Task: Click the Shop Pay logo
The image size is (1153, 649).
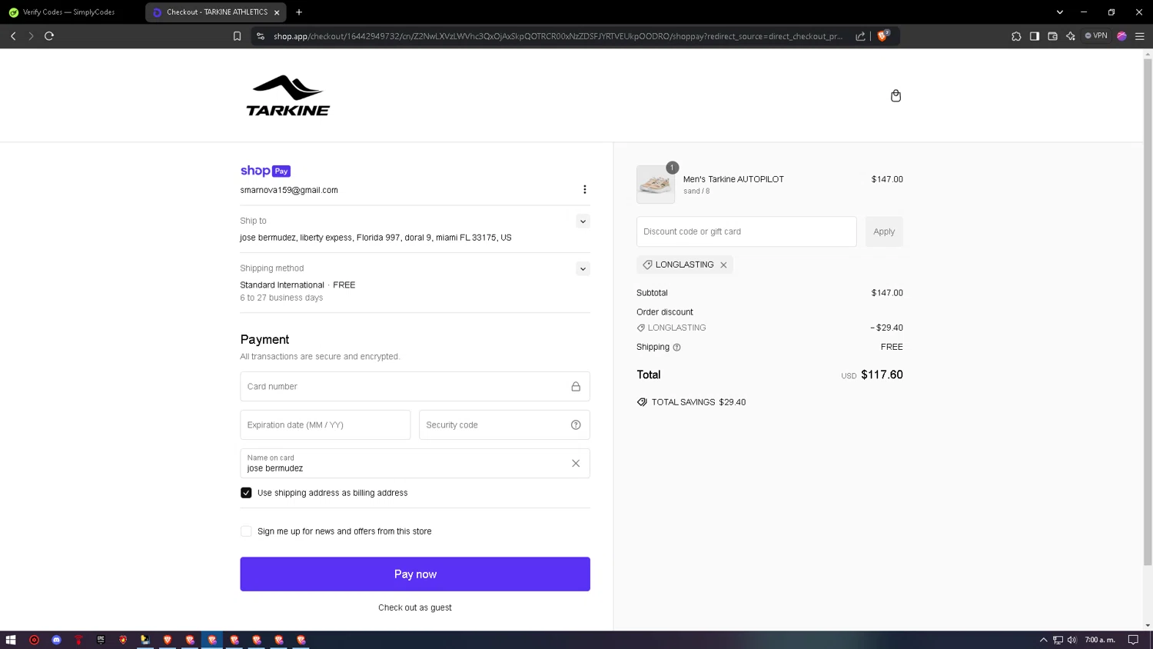Action: click(265, 171)
